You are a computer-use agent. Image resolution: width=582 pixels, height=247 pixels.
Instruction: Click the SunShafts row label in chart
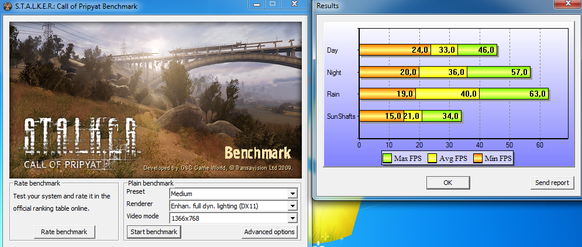[341, 116]
